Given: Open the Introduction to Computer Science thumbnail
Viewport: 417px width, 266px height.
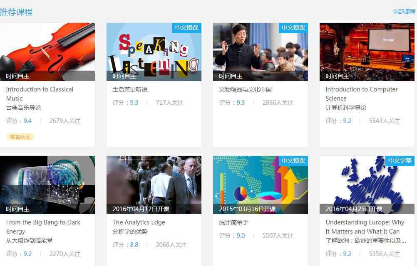Looking at the screenshot, I should point(367,52).
